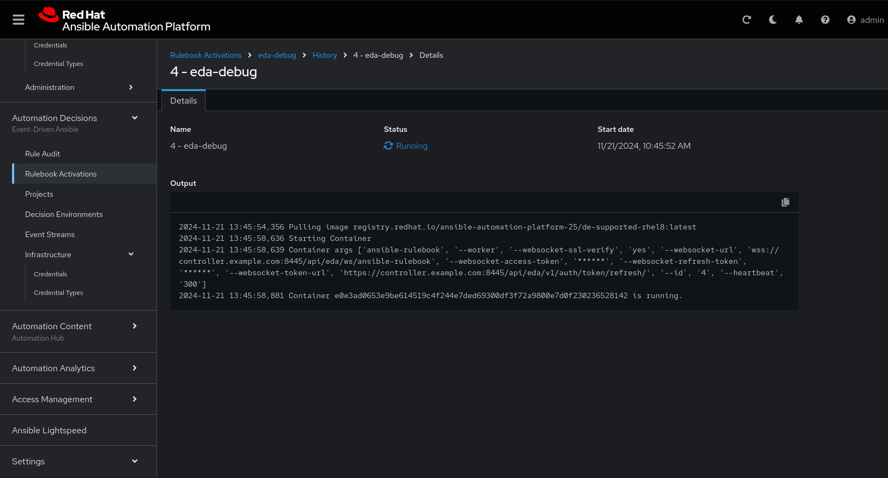
Task: Click the History breadcrumb link
Action: click(x=325, y=55)
